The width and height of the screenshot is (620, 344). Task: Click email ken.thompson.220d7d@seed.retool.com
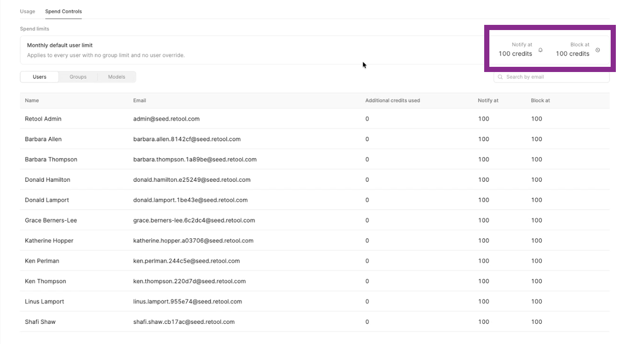click(189, 281)
